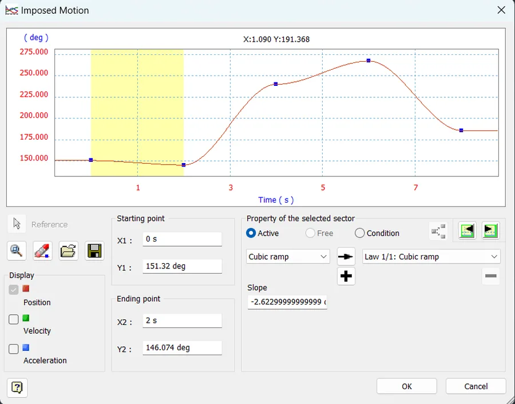Click the 275.000 axis value
Screen dimensions: 515x404
pyautogui.click(x=34, y=52)
